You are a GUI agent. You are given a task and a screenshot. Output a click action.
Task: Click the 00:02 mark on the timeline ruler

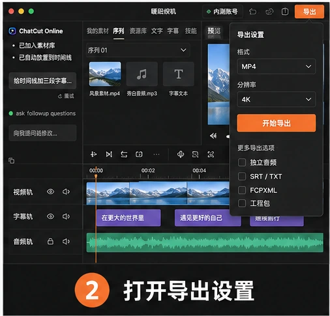point(148,171)
